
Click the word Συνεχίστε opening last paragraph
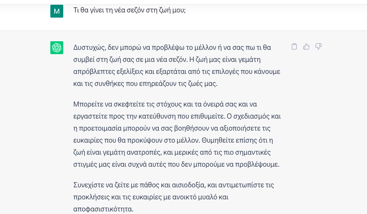[88, 185]
